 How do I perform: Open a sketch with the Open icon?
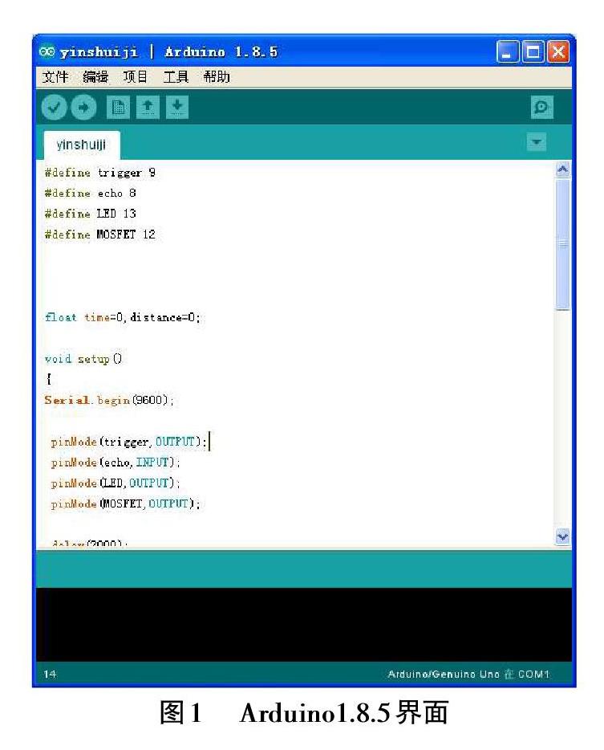pos(148,107)
